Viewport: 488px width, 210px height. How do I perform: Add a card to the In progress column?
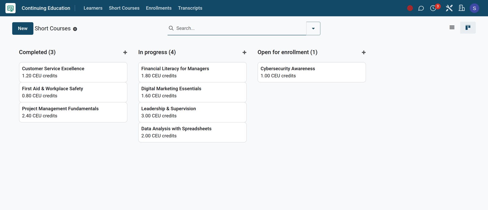coord(244,52)
